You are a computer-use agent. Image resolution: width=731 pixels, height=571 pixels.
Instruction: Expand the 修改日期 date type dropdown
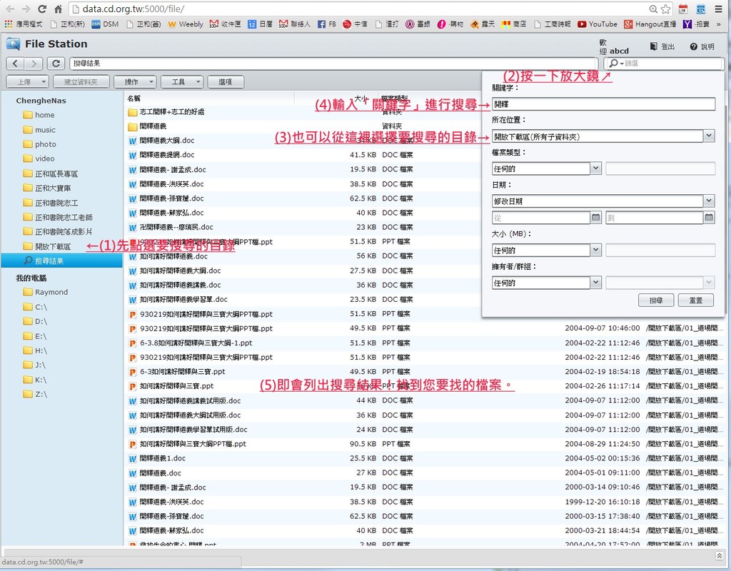coord(708,201)
